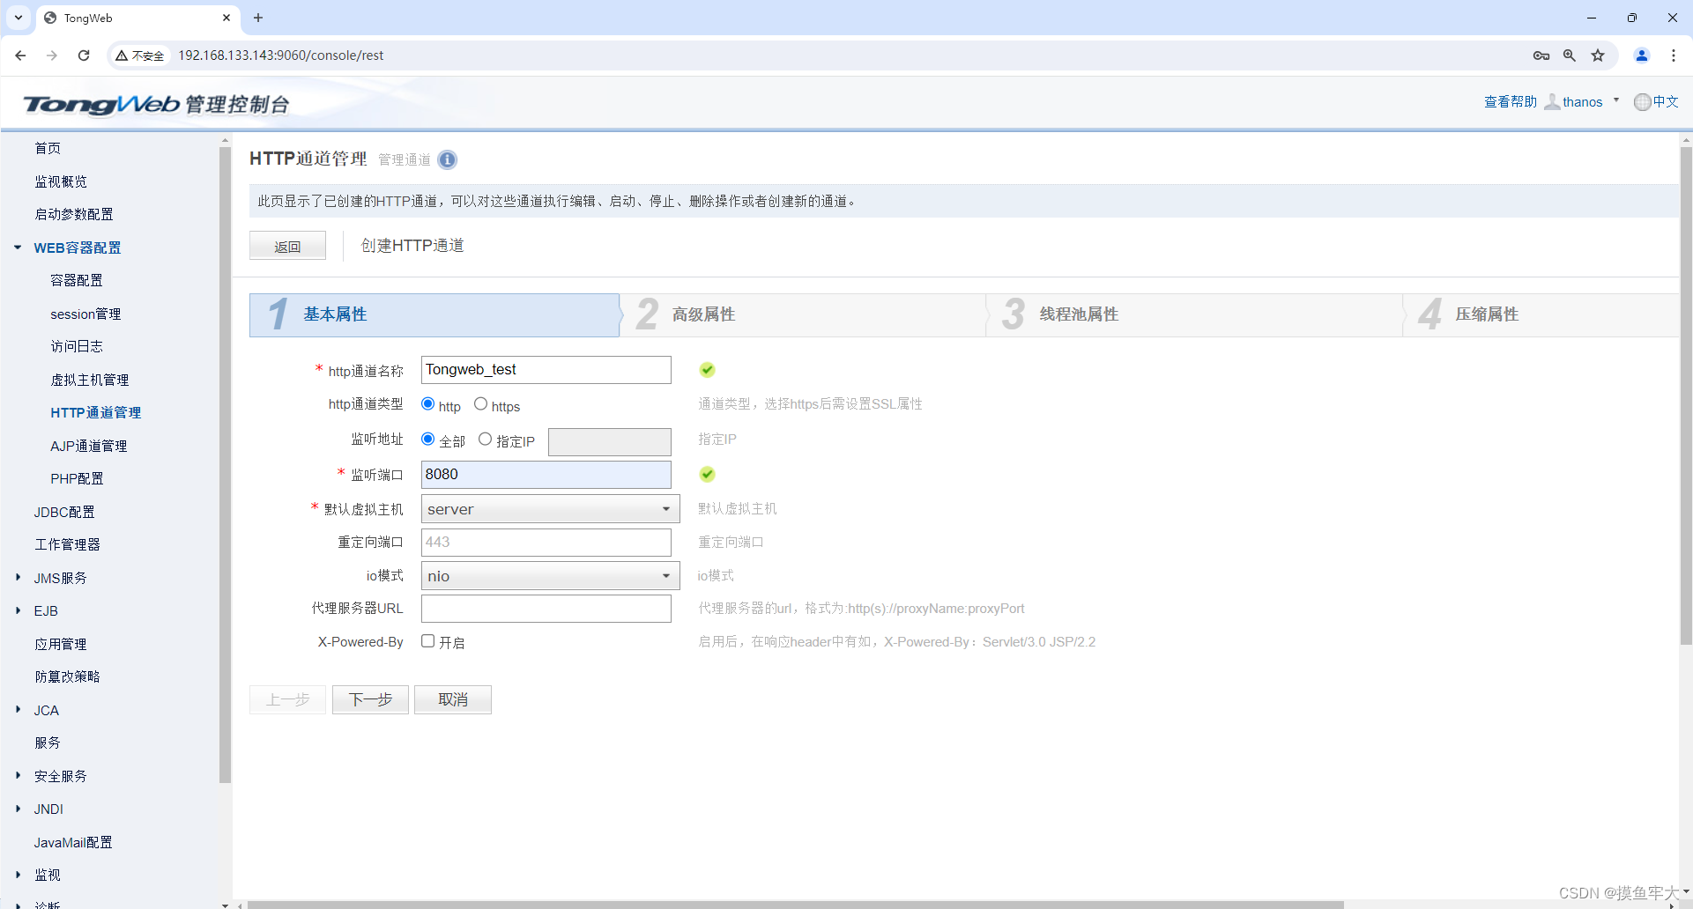This screenshot has width=1693, height=909.
Task: Open 访问日志 in the sidebar
Action: coord(77,346)
